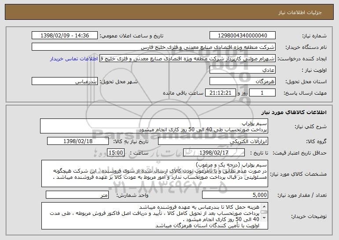
Task: Click the label شهر محل تحویل
Action: (119, 81)
